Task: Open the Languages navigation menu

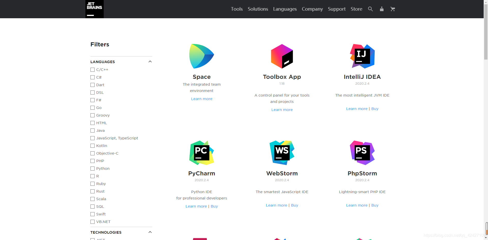Action: (x=285, y=9)
